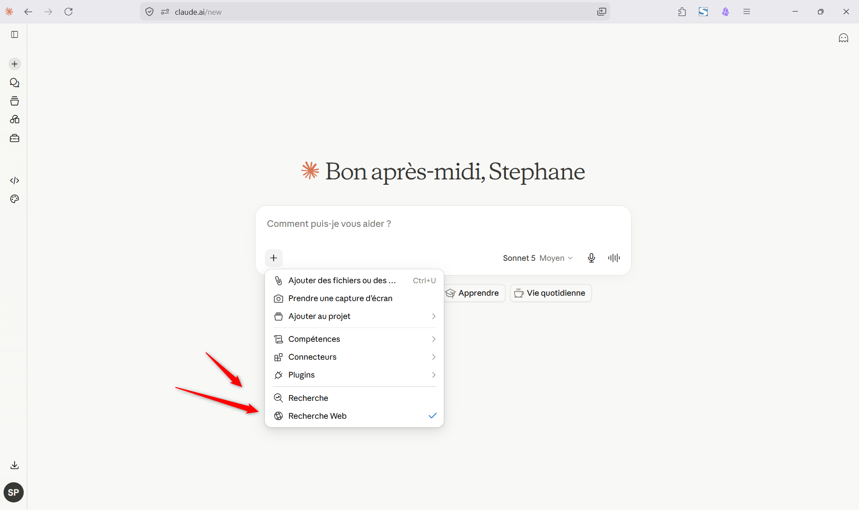The height and width of the screenshot is (510, 859).
Task: Start a new chat with plus icon in sidebar
Action: point(14,64)
